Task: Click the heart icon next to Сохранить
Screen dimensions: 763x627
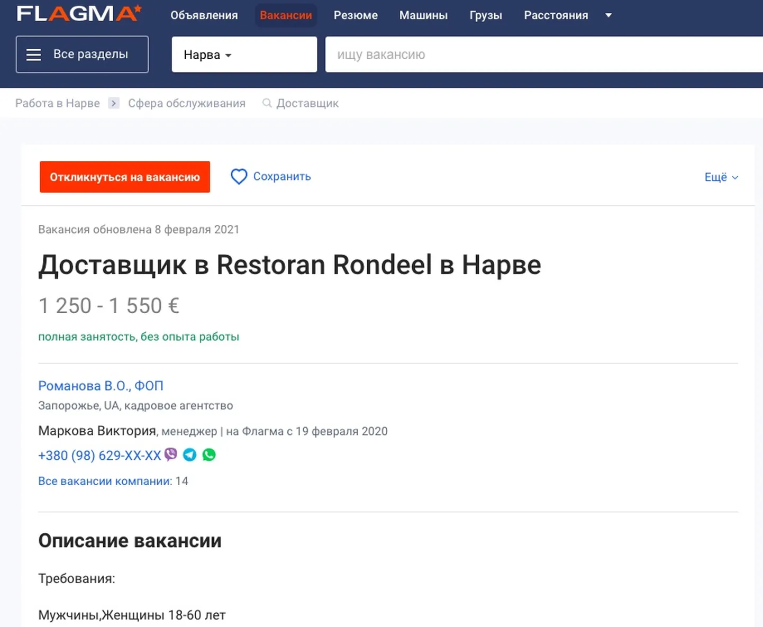Action: 239,177
